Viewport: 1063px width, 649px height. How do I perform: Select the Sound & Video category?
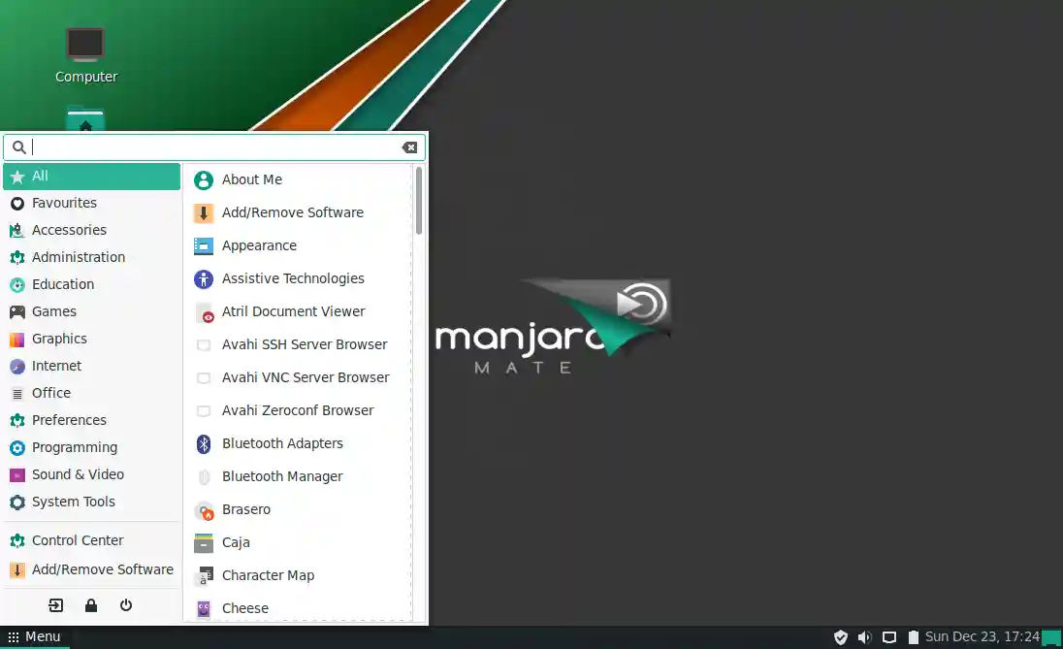pos(91,474)
